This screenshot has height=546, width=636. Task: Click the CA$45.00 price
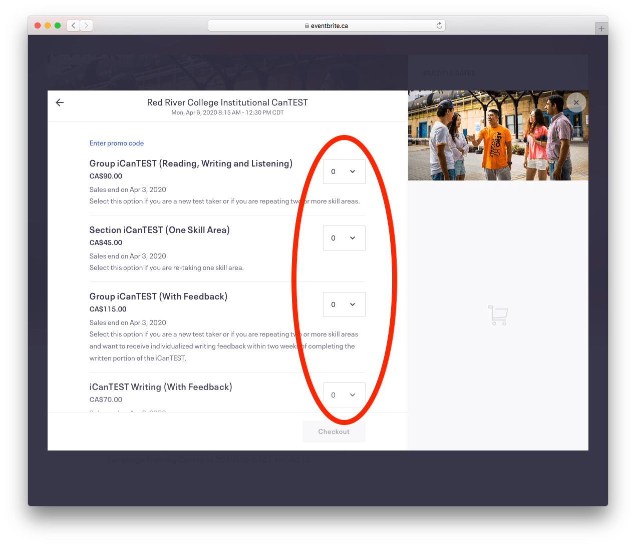106,242
